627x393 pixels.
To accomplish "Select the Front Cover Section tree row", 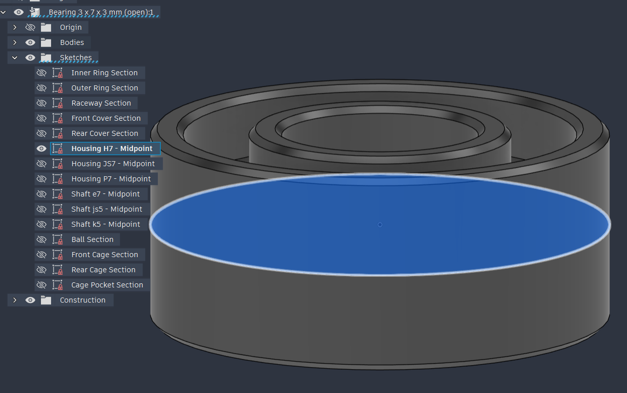I will (92, 118).
